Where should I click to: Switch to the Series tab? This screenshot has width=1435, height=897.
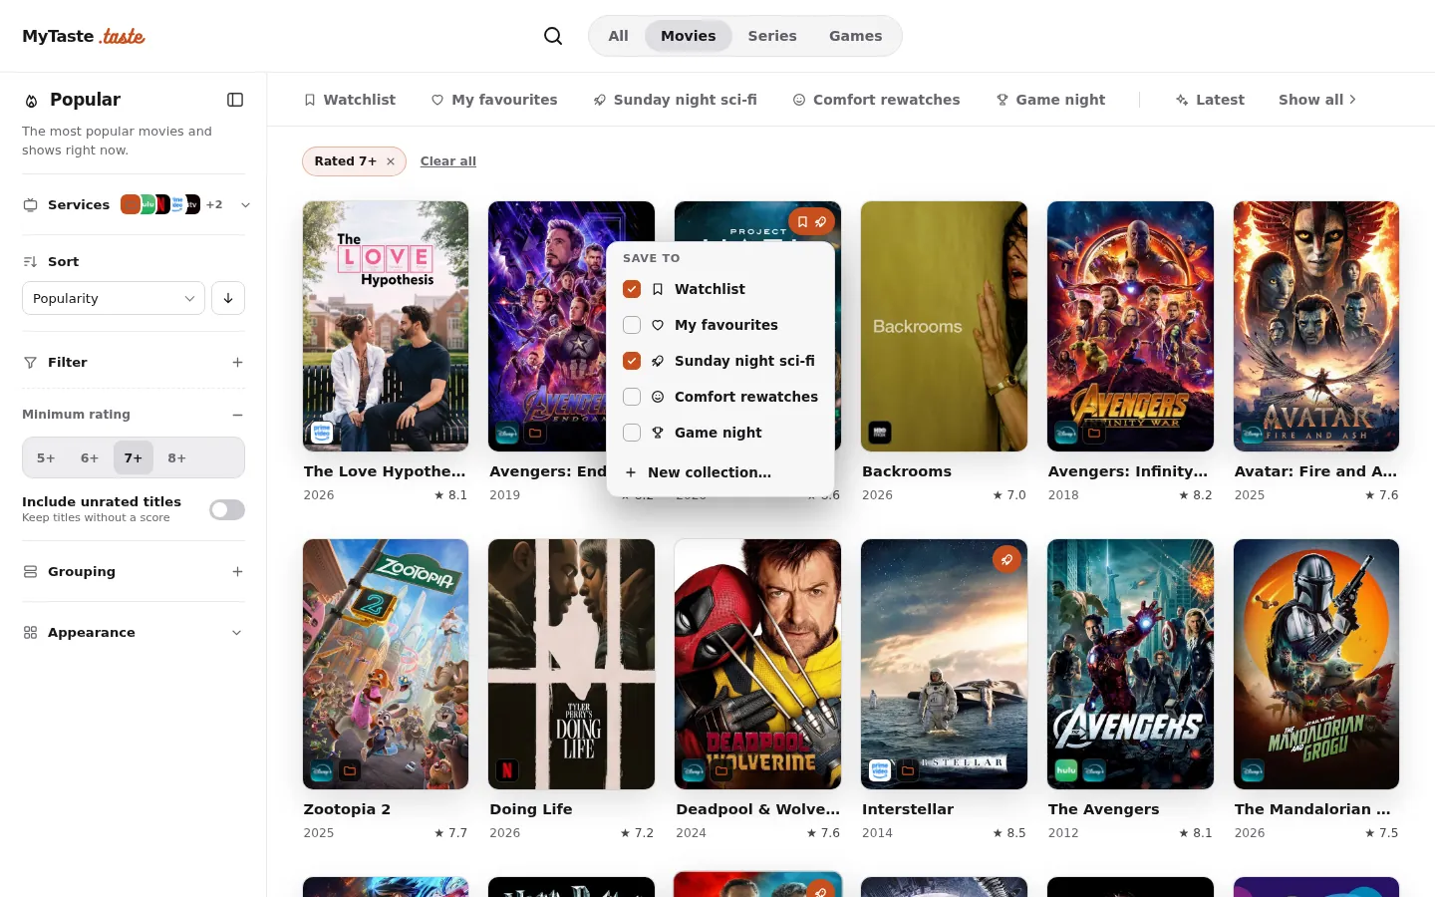pos(772,36)
